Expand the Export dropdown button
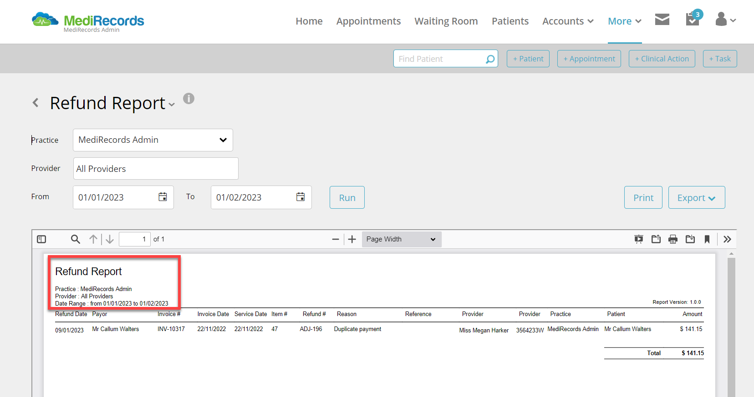Image resolution: width=754 pixels, height=397 pixels. click(x=697, y=197)
